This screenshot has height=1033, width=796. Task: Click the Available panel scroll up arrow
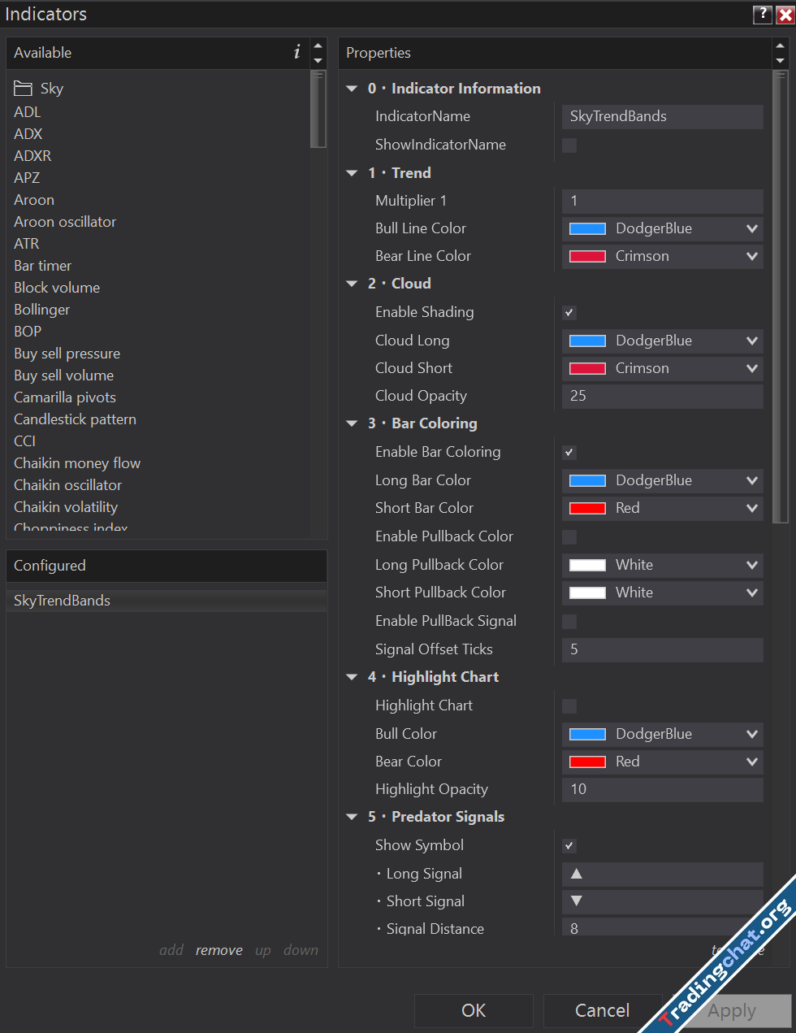pos(318,46)
